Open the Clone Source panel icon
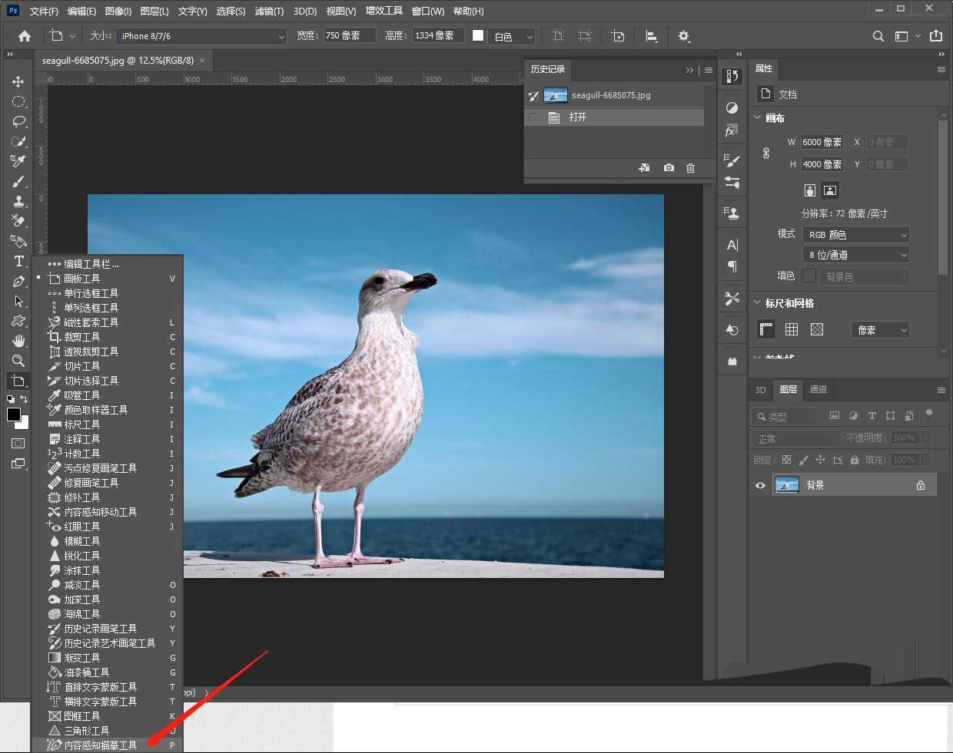953x753 pixels. coord(732,213)
